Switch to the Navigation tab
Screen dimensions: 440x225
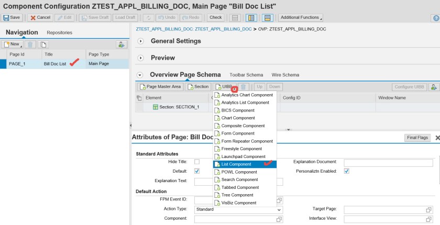[22, 32]
